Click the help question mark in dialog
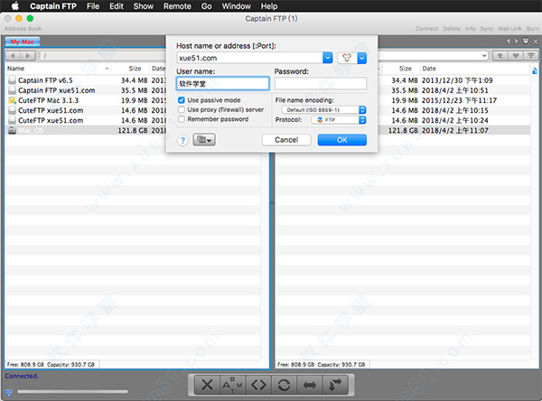This screenshot has height=401, width=542. coord(182,140)
